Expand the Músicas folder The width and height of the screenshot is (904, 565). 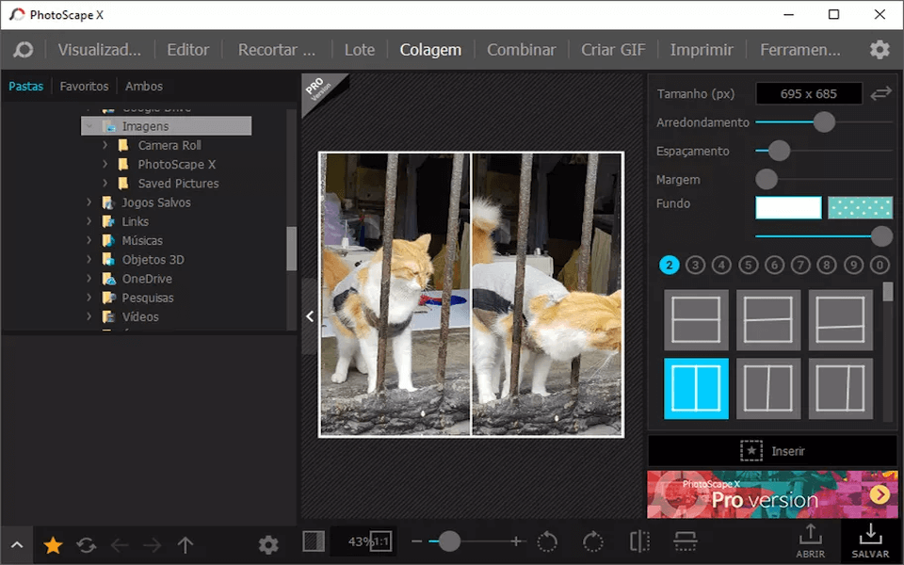(x=89, y=240)
